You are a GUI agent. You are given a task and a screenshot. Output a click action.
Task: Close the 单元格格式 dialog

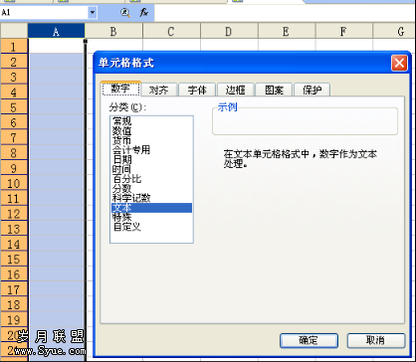tap(399, 63)
